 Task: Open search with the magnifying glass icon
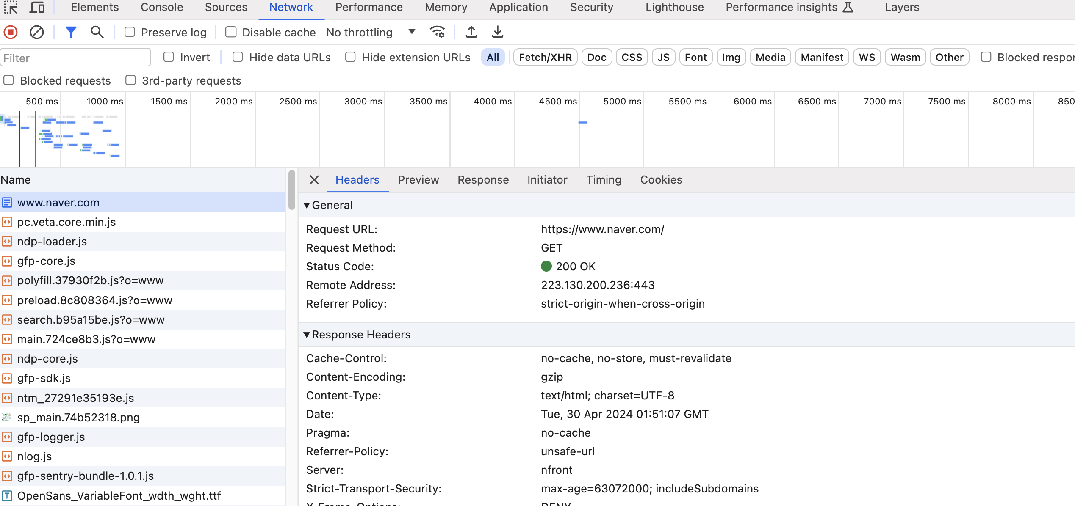click(x=97, y=32)
